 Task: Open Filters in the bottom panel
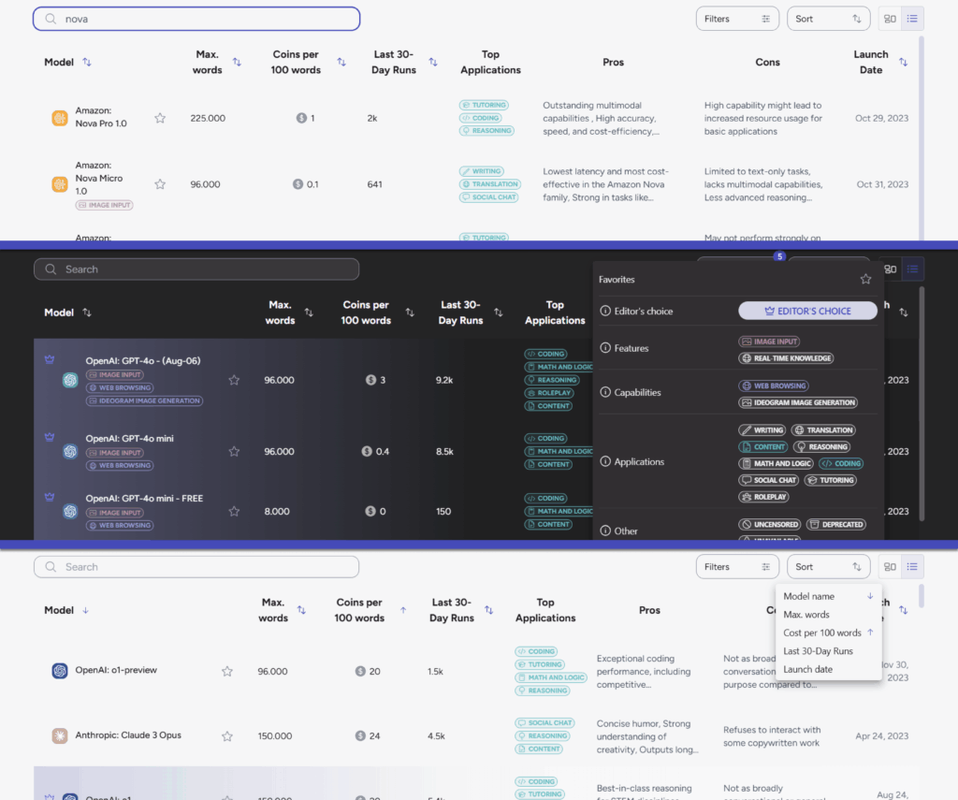click(x=737, y=566)
